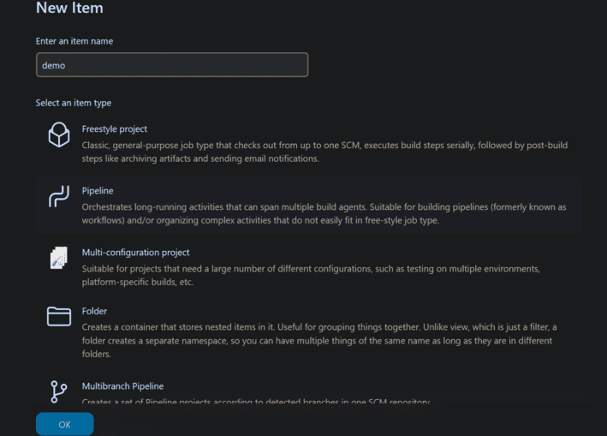Click the Pipeline description about orchestrating activities
Viewport: 607px width, 436px height.
(x=324, y=213)
